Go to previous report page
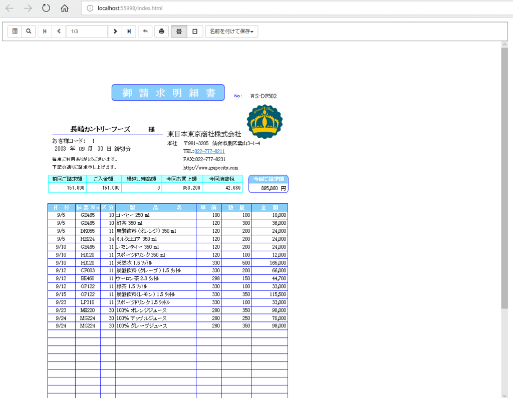Image resolution: width=513 pixels, height=398 pixels. coord(59,32)
